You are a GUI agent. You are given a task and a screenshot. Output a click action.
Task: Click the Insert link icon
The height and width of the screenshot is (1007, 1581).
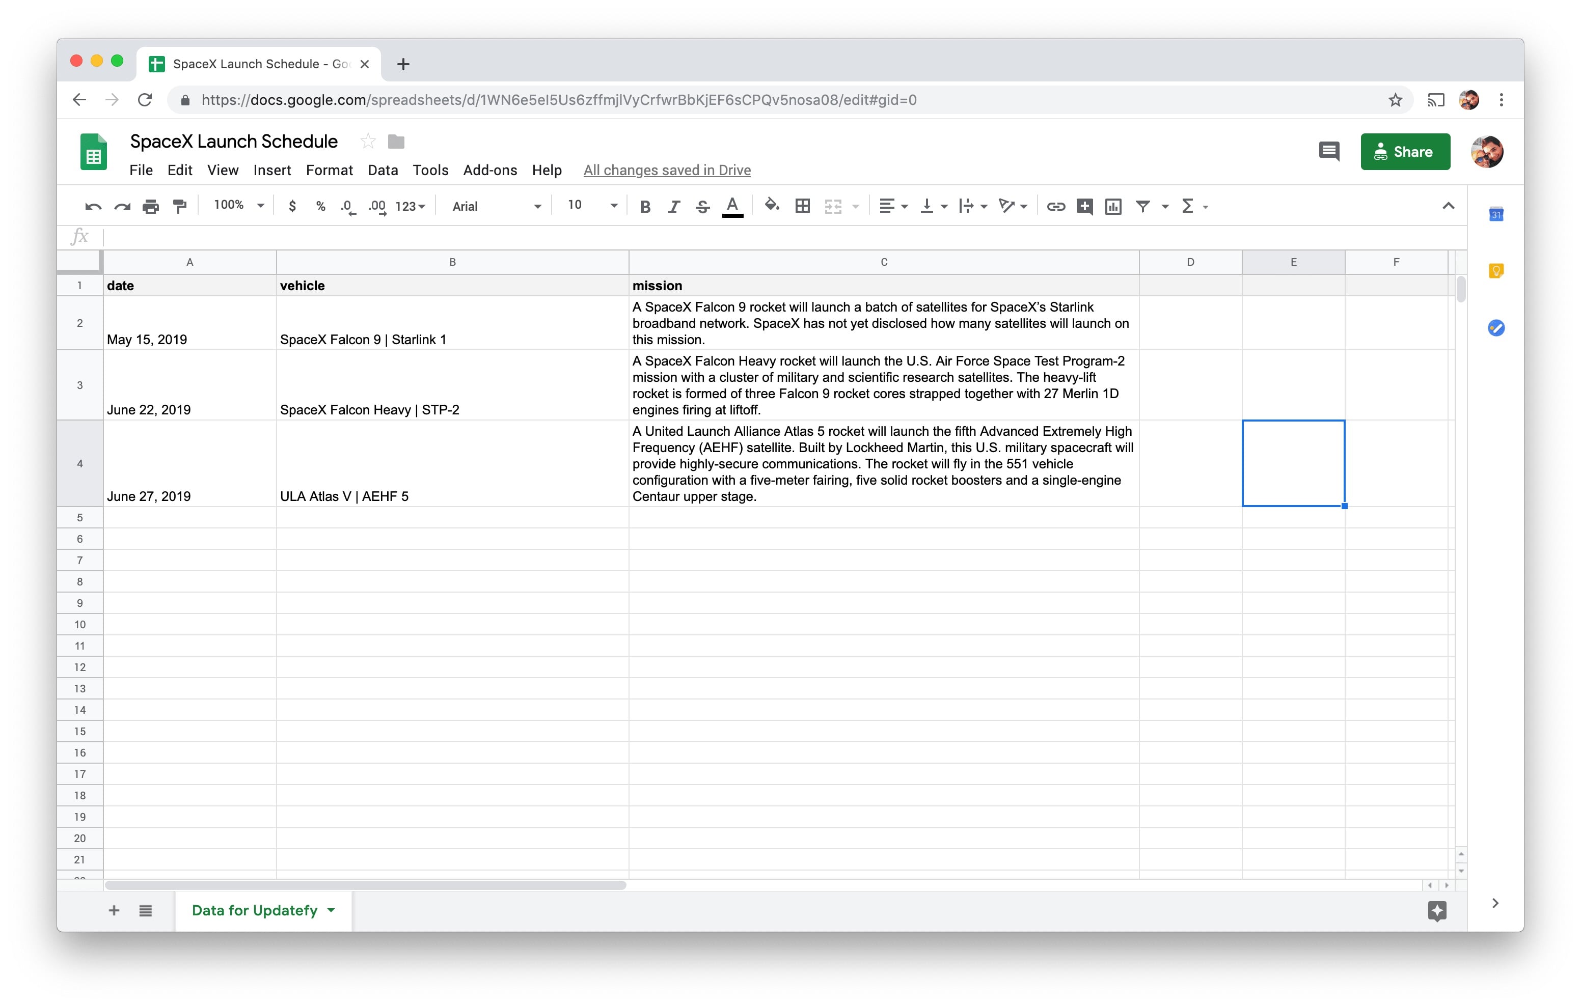1056,207
